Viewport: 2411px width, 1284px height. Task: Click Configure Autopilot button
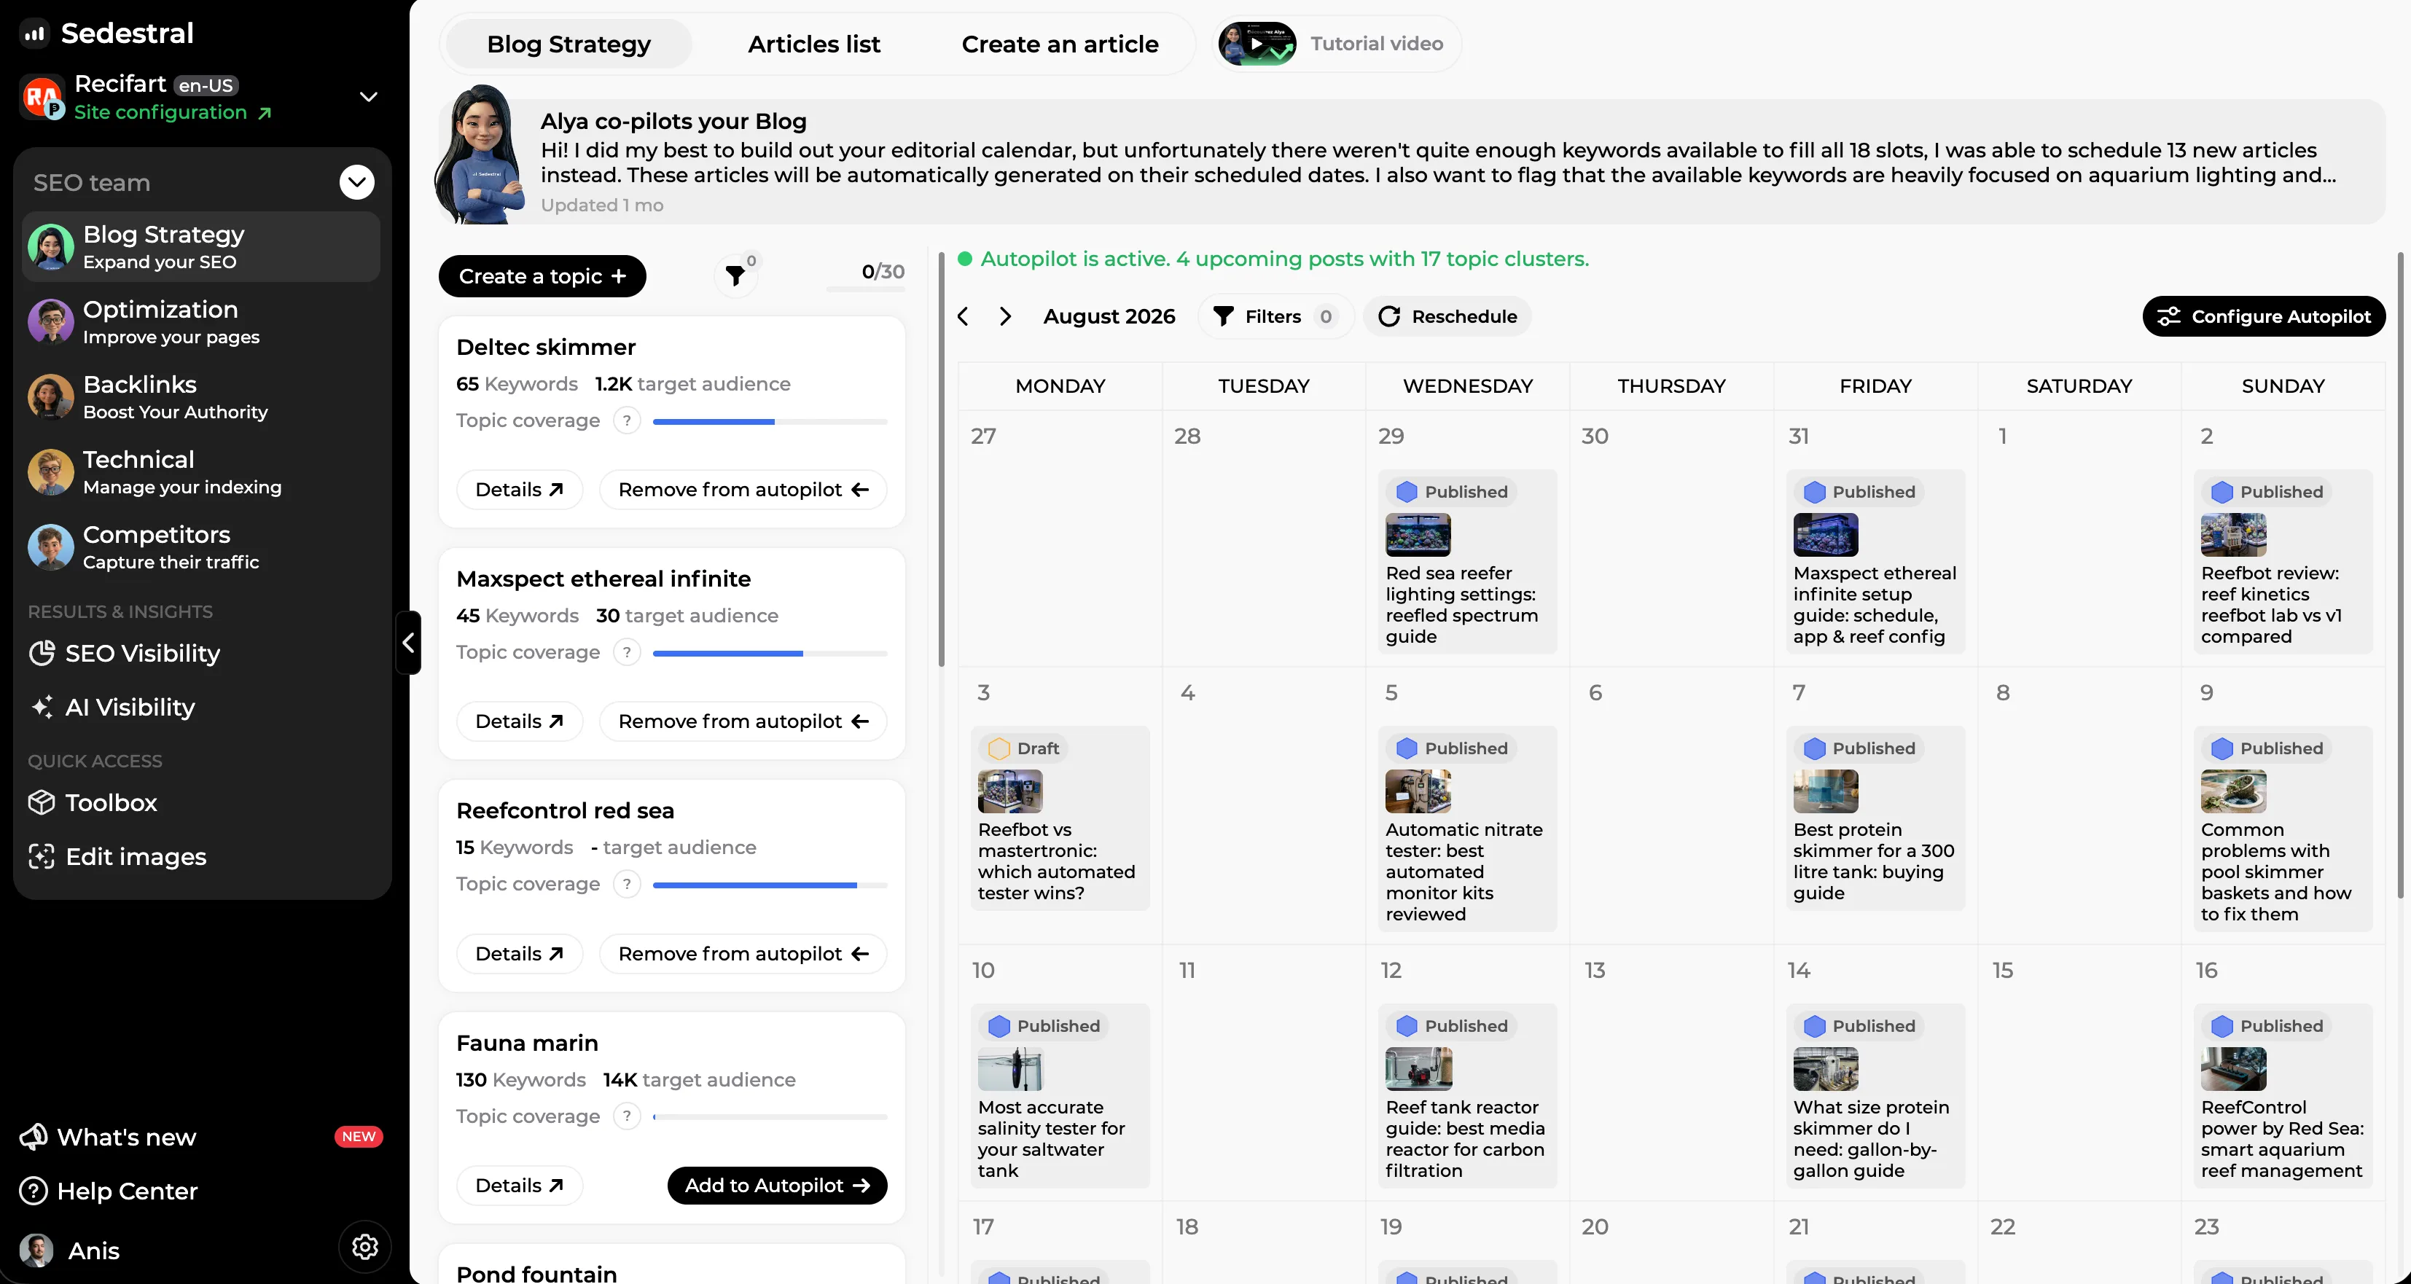(x=2263, y=316)
